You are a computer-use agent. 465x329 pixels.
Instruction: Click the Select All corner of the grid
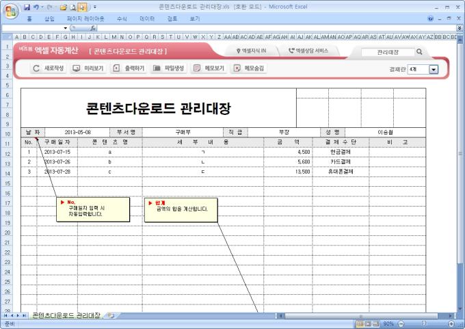click(x=7, y=37)
